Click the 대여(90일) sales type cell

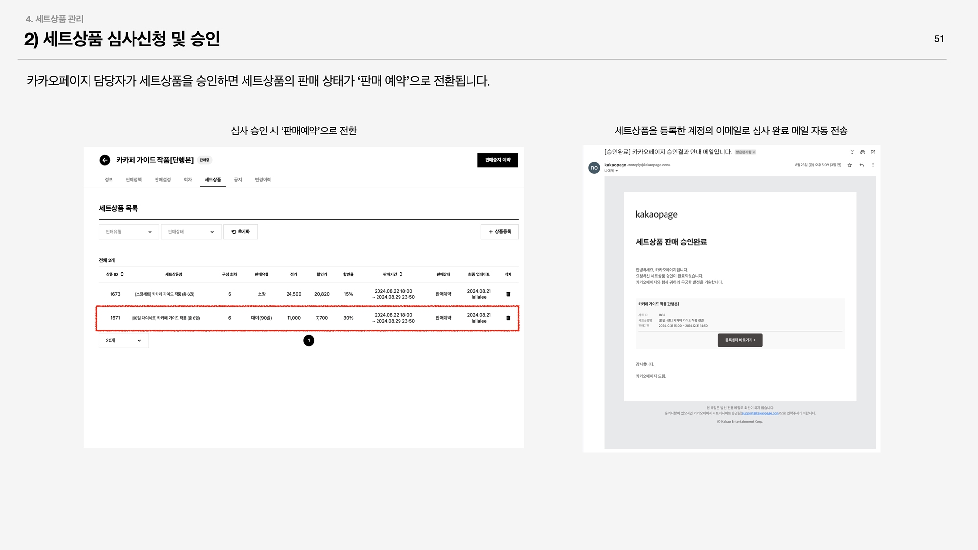(x=262, y=318)
